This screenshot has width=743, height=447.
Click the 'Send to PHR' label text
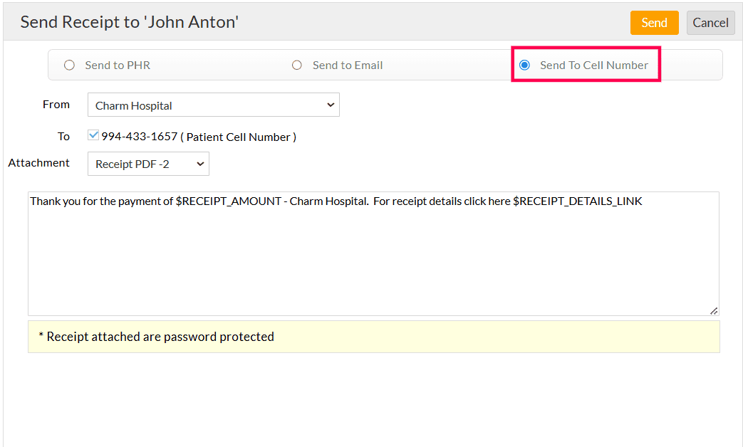[118, 65]
